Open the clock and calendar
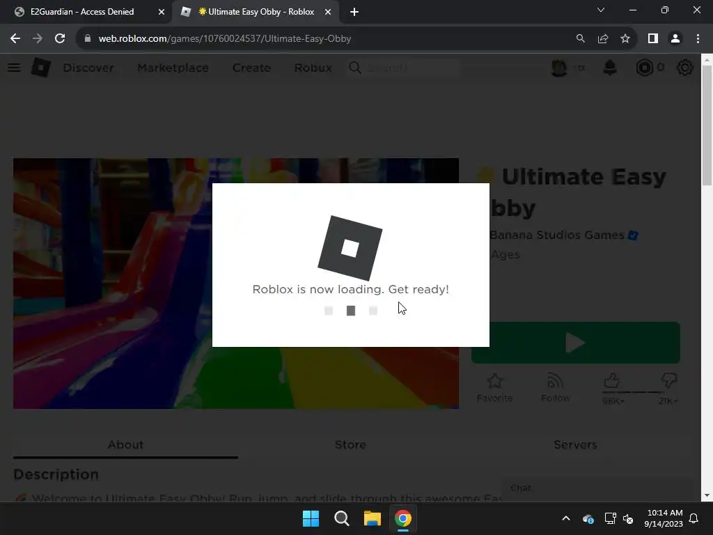This screenshot has width=713, height=535. coord(664,518)
